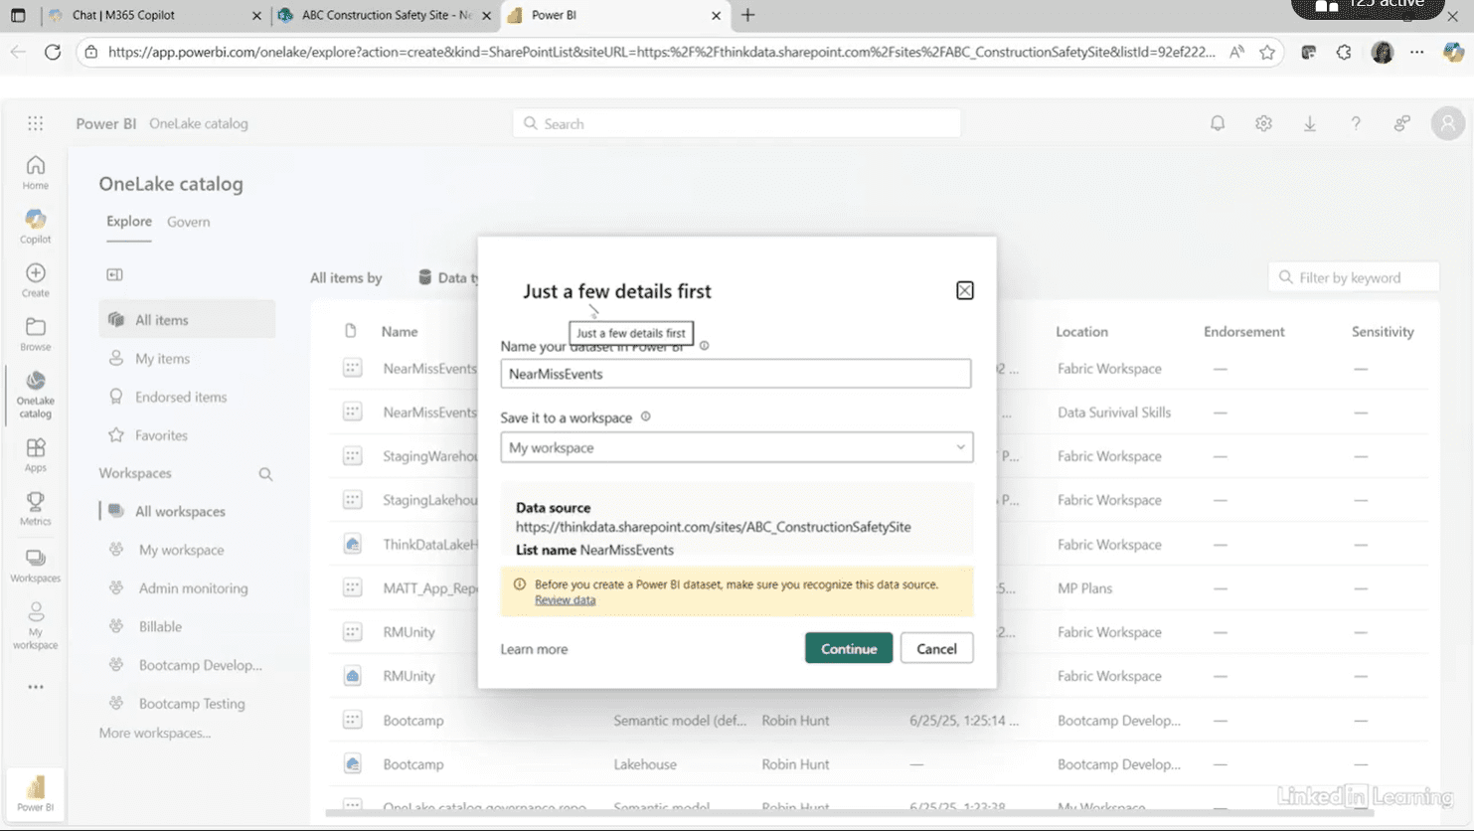
Task: Open the Help icon in the top bar
Action: pos(1356,122)
